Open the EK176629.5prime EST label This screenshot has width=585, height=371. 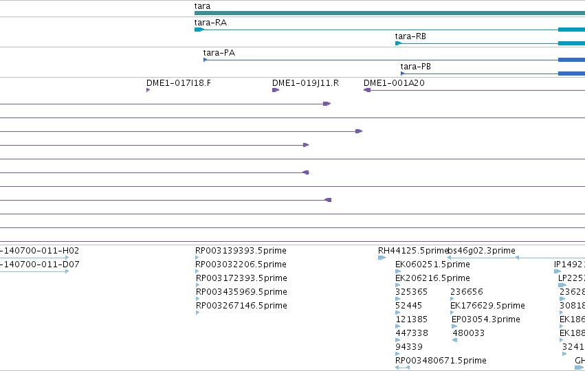click(487, 306)
